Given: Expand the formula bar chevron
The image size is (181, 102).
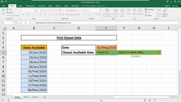Looking at the screenshot, I should [x=179, y=23].
